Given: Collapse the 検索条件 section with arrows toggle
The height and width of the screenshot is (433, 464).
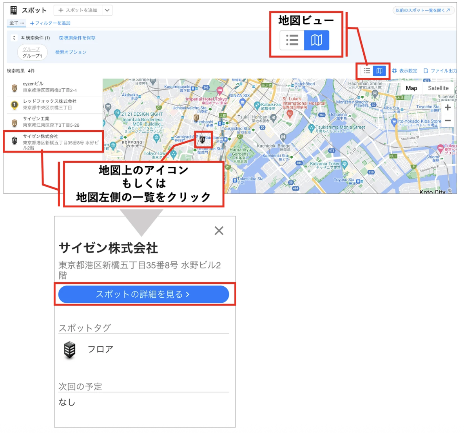Looking at the screenshot, I should point(14,38).
